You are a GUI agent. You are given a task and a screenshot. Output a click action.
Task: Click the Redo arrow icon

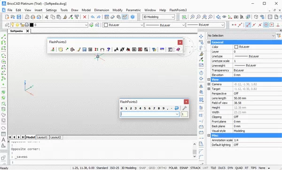[x=99, y=17]
